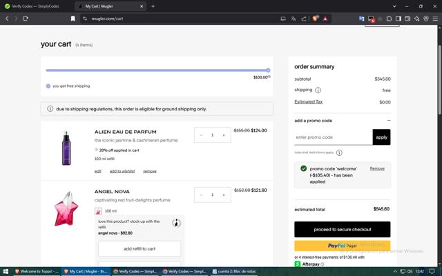The width and height of the screenshot is (442, 276).
Task: Click the ANGEL NOVA product title
Action: (x=112, y=192)
